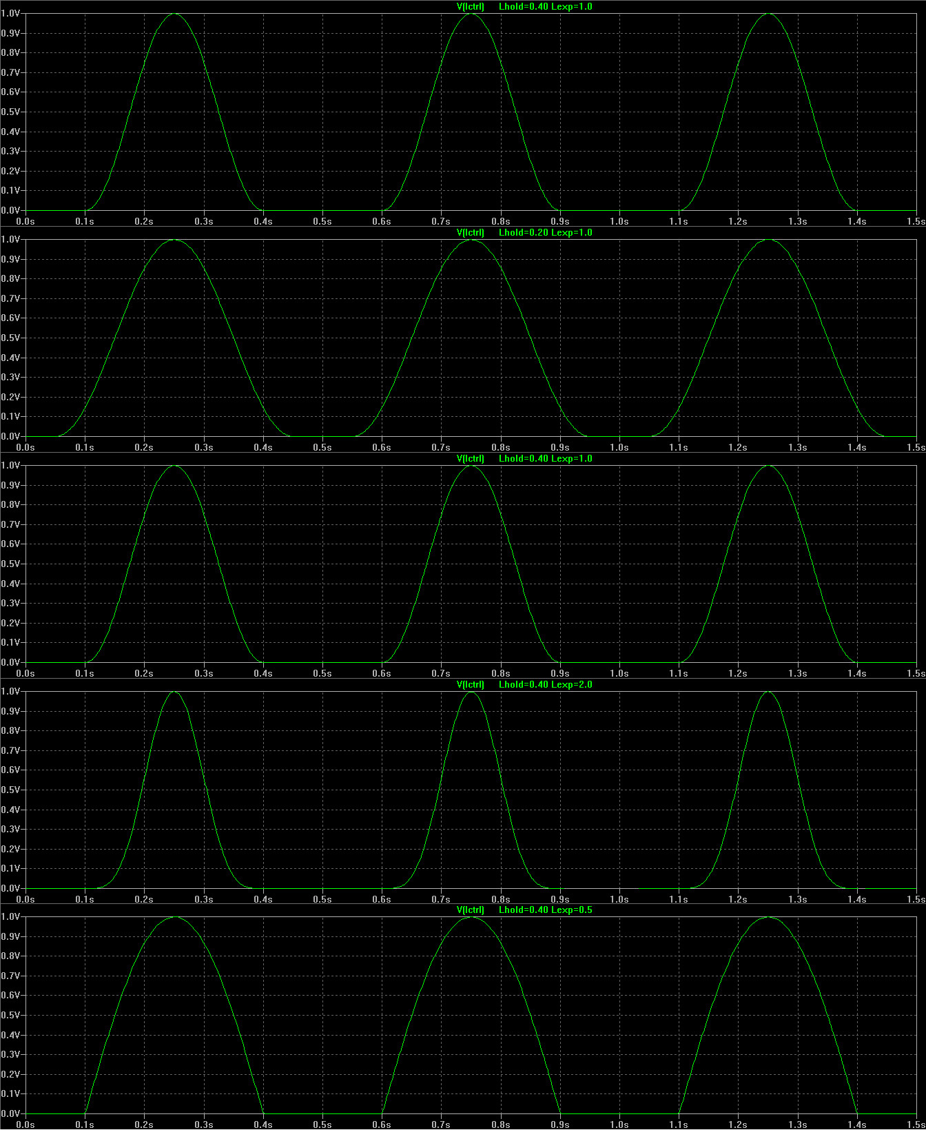Click the 1.5s time label under the Lexp=0.5 pane

[x=916, y=1124]
